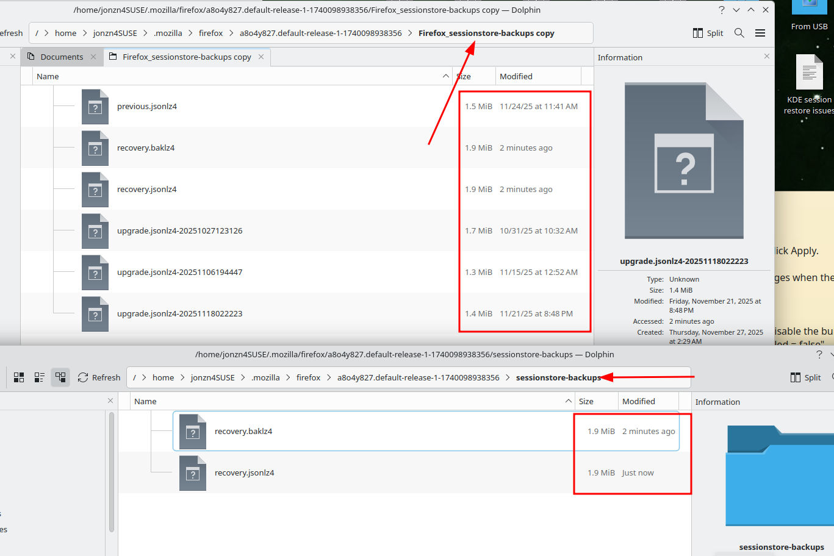Select the KDE session restore issues desktop file
834x556 pixels.
pos(809,85)
